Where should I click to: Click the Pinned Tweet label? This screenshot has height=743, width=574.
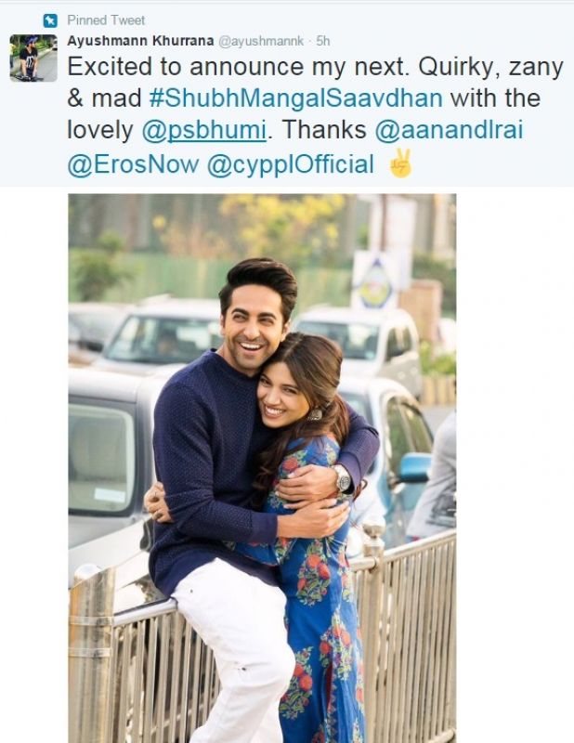(x=106, y=20)
